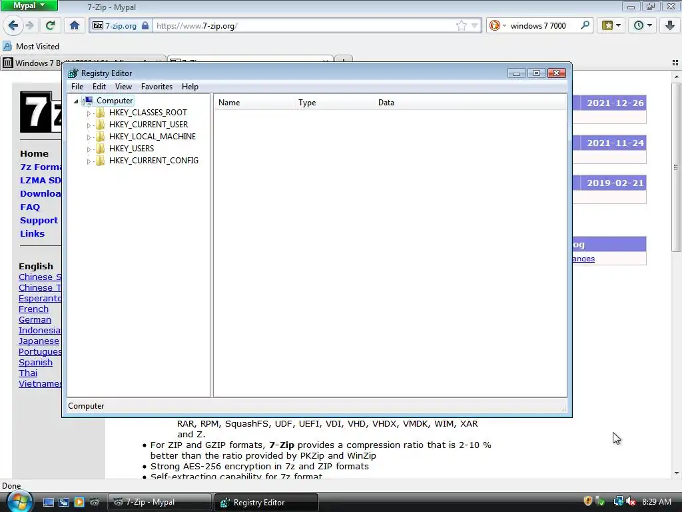Screen dimensions: 682x512
Task: Click Switch between windows quick launch icon
Action: 63,502
